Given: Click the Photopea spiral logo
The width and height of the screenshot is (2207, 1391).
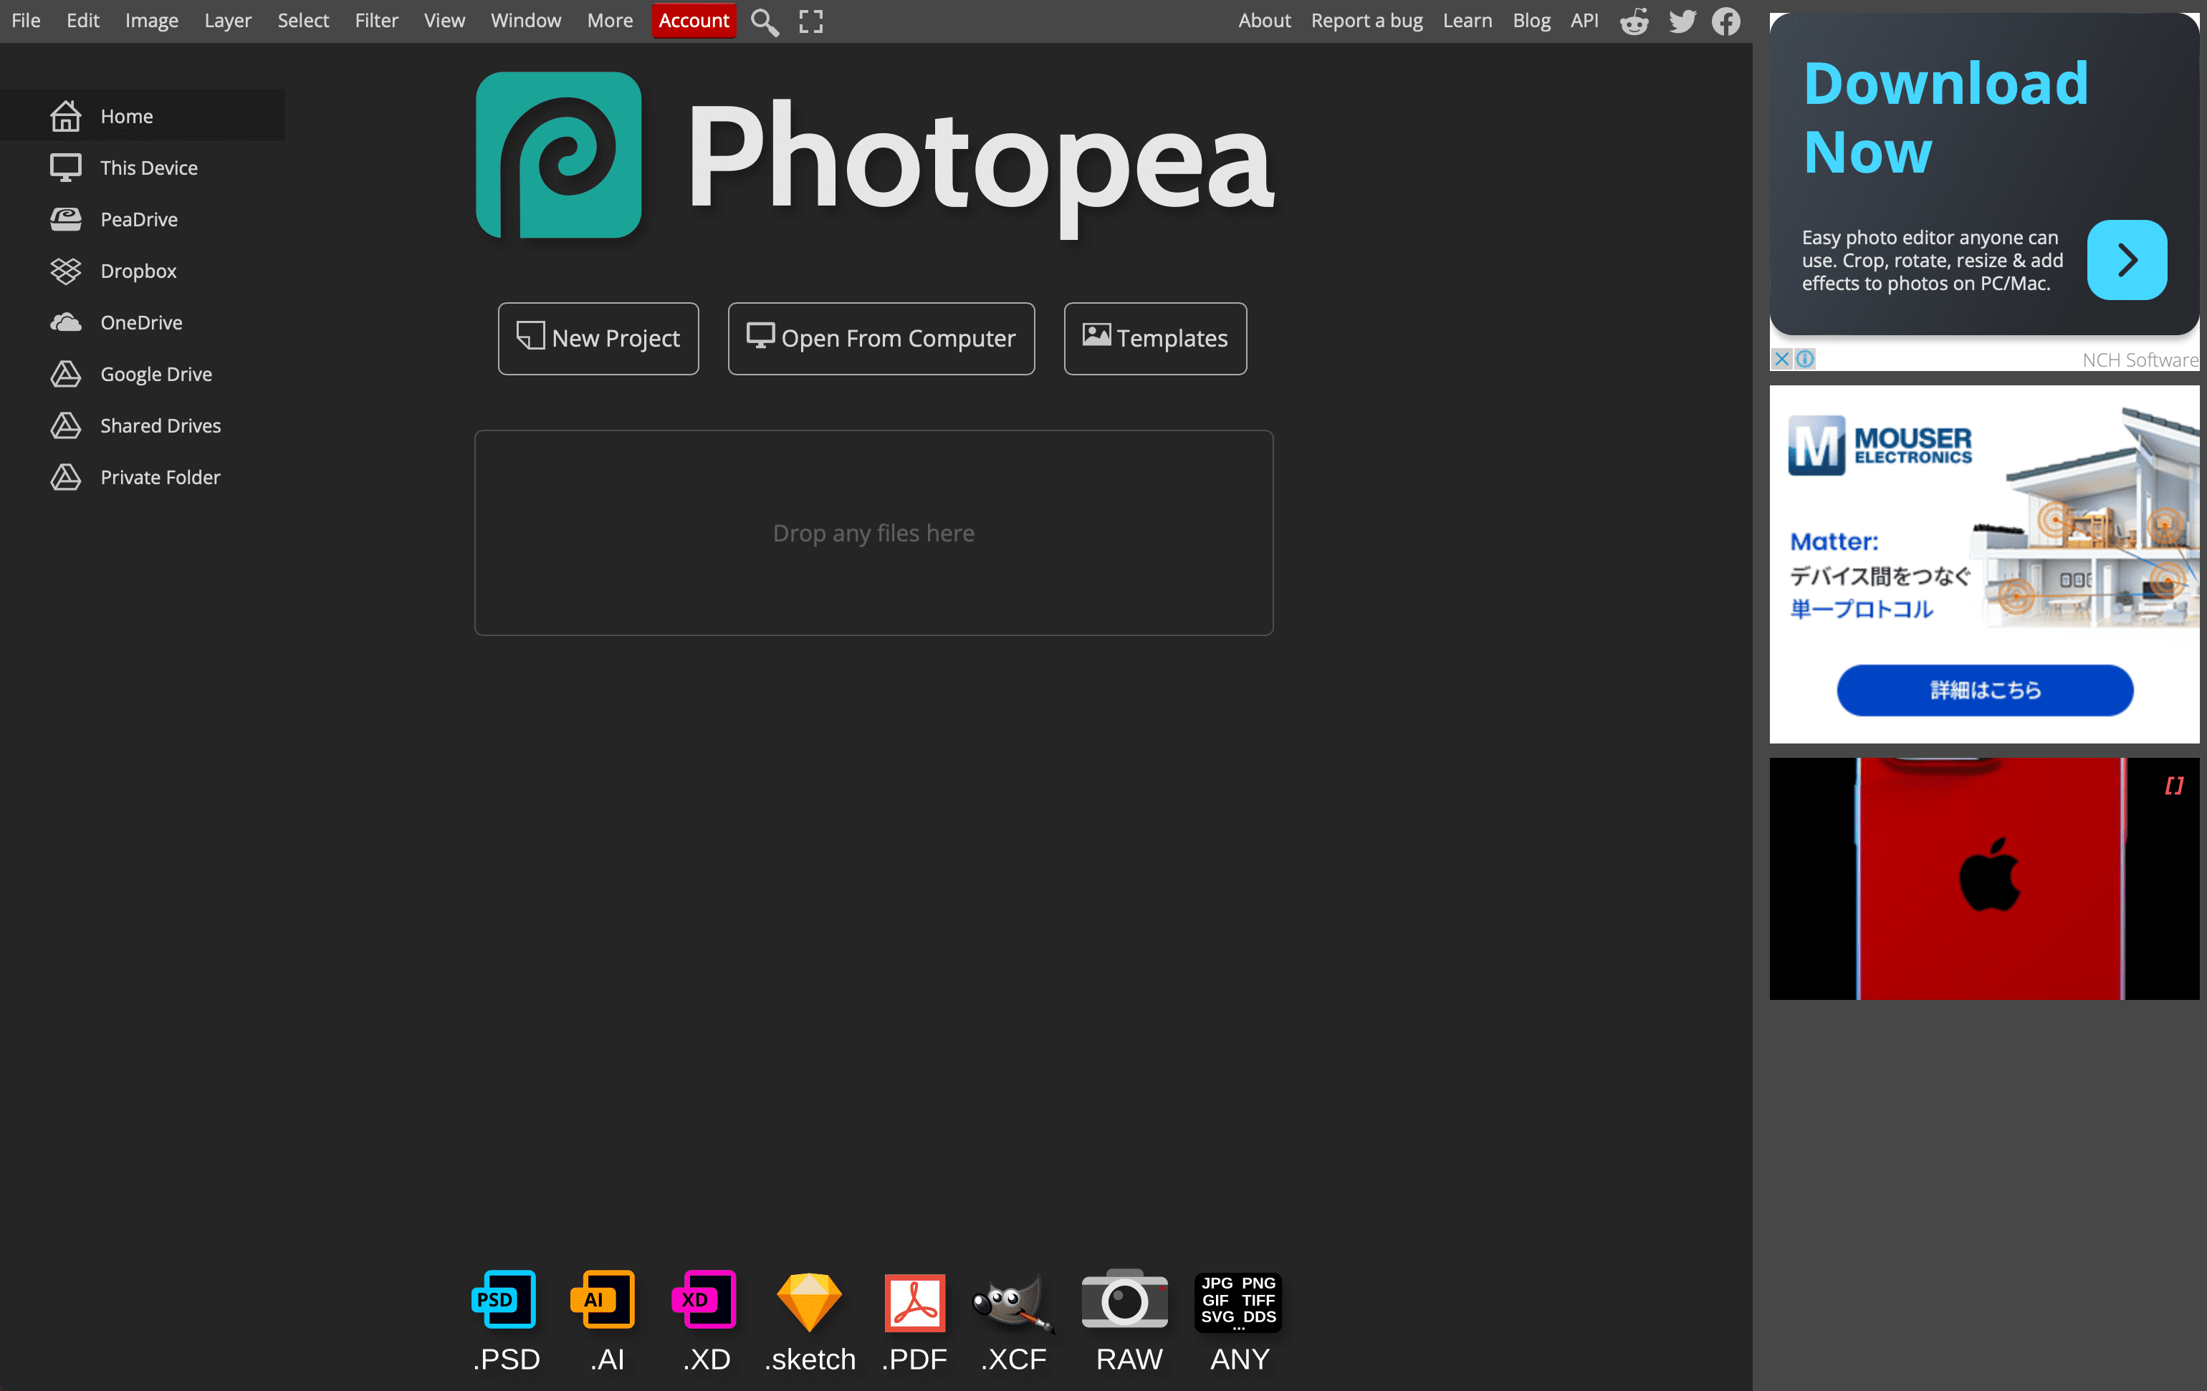Looking at the screenshot, I should [558, 155].
